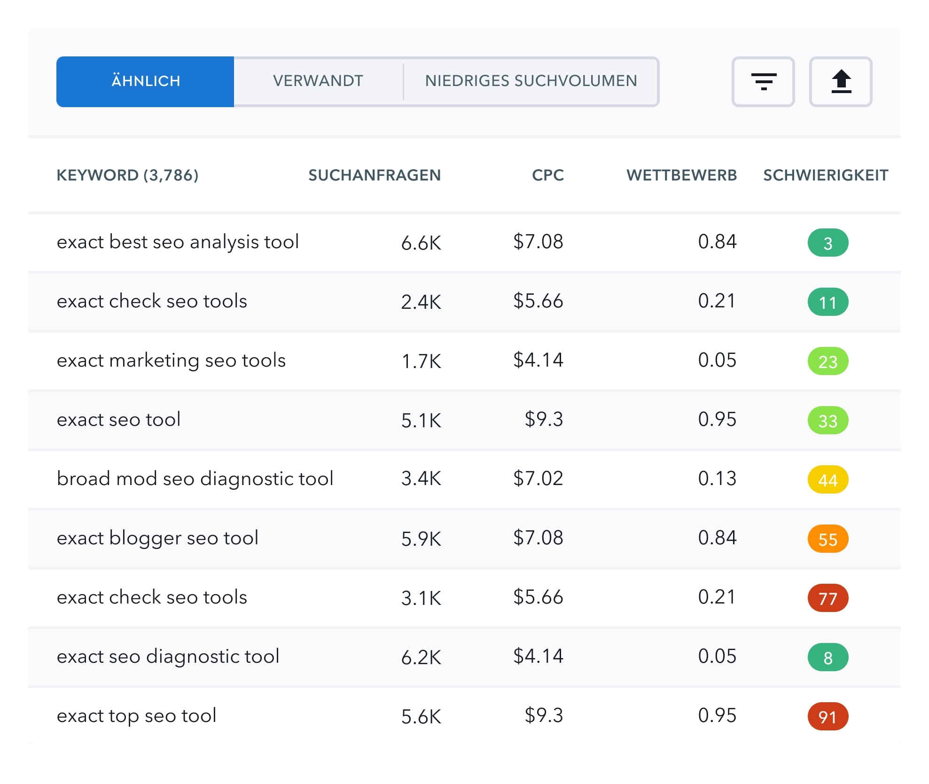Open keyword exact blogger seo tool

coord(157,538)
